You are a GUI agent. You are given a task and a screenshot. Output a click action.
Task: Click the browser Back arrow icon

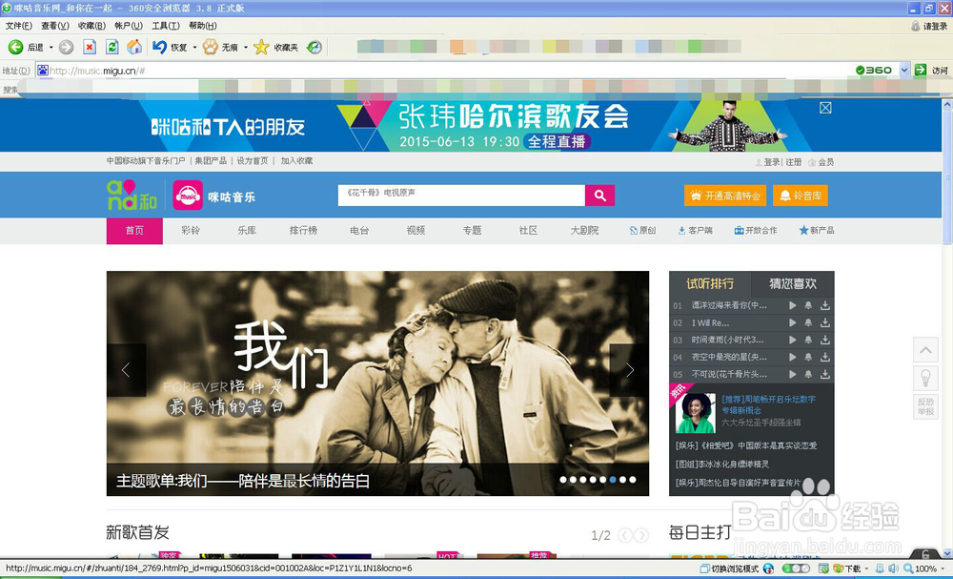coord(16,47)
